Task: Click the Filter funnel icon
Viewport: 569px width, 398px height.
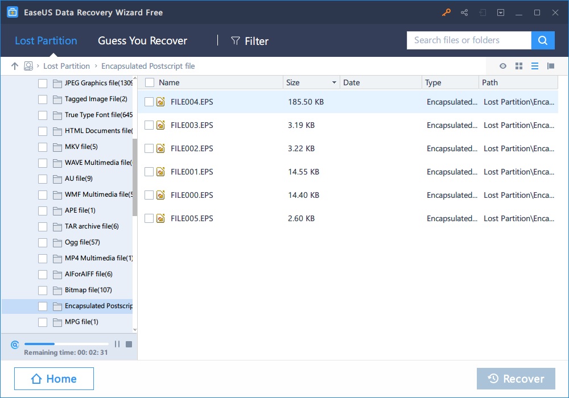Action: click(x=236, y=41)
